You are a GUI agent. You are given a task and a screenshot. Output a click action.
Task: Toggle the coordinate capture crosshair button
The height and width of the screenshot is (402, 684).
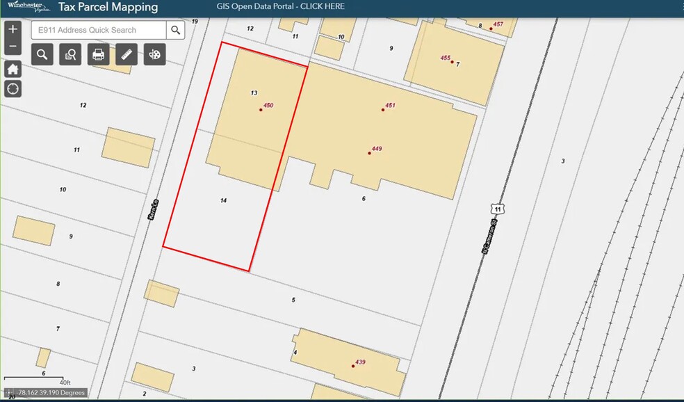(x=9, y=393)
